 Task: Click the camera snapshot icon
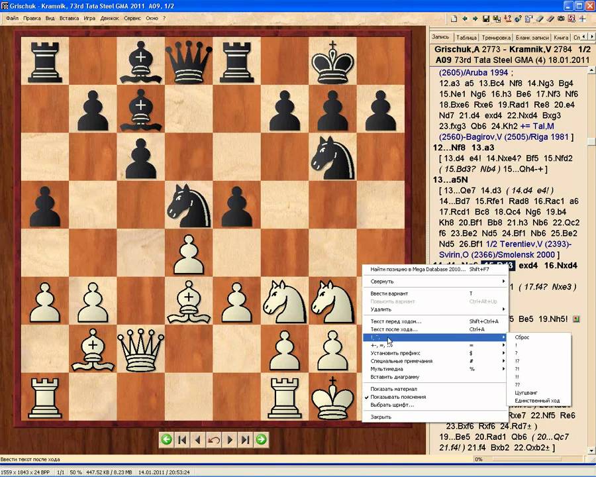(561, 19)
